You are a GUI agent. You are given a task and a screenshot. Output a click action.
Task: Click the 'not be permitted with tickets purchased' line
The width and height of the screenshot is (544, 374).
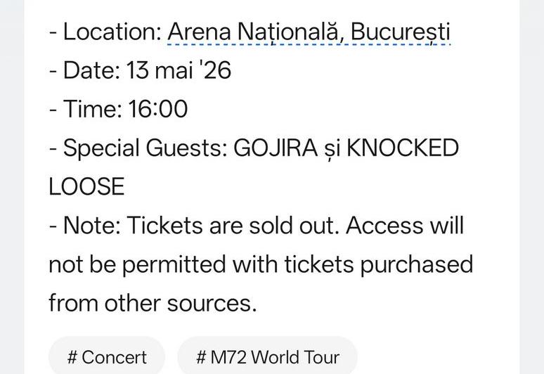click(261, 265)
